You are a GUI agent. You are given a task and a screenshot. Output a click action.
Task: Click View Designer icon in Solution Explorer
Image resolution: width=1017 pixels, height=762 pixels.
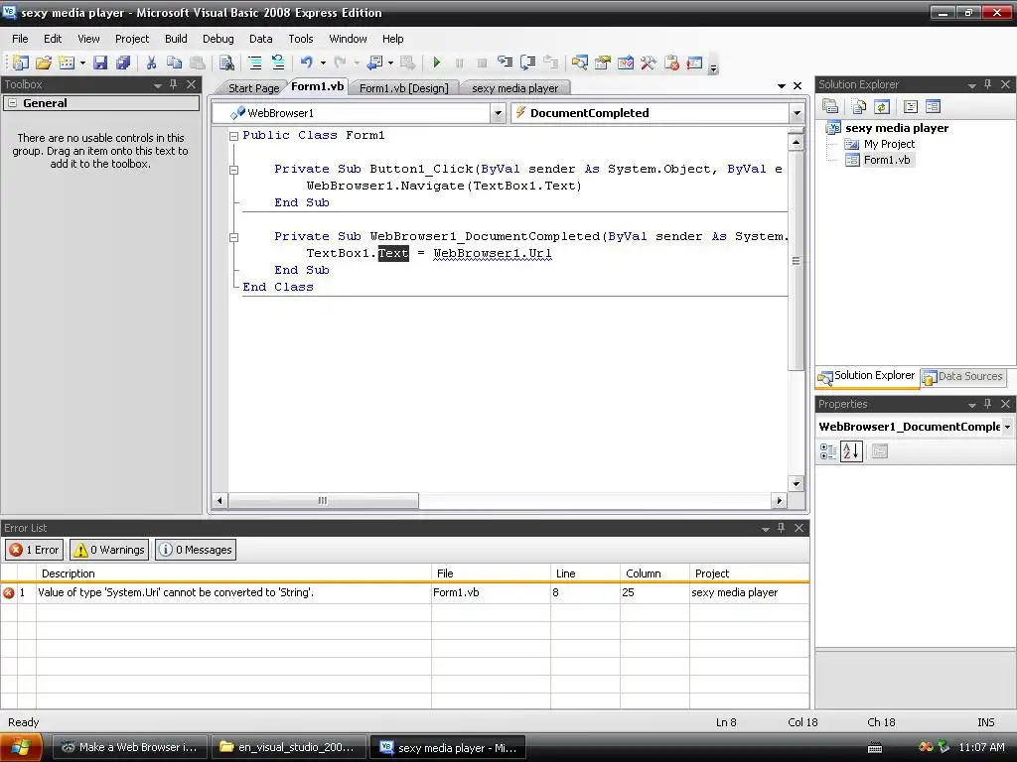[x=933, y=106]
